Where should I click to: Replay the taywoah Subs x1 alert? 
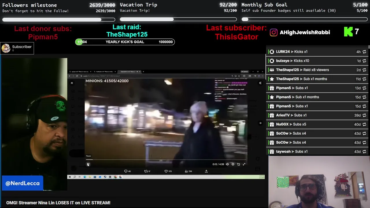click(364, 152)
